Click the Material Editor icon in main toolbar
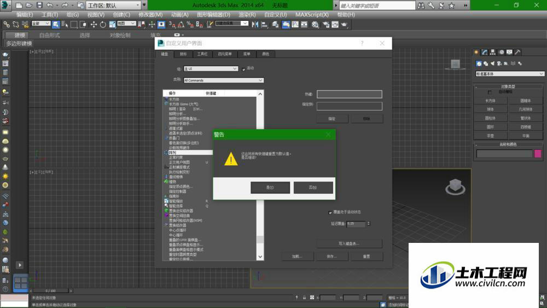547x308 pixels. (x=315, y=25)
